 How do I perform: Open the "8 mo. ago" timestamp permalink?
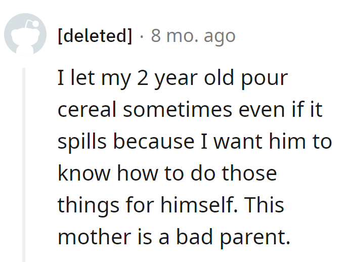point(193,36)
